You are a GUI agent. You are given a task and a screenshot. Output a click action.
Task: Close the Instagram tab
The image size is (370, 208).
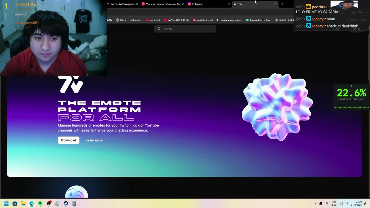click(x=229, y=4)
